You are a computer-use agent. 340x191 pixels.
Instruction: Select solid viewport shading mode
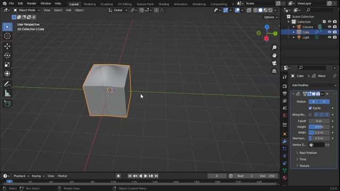[x=260, y=10]
